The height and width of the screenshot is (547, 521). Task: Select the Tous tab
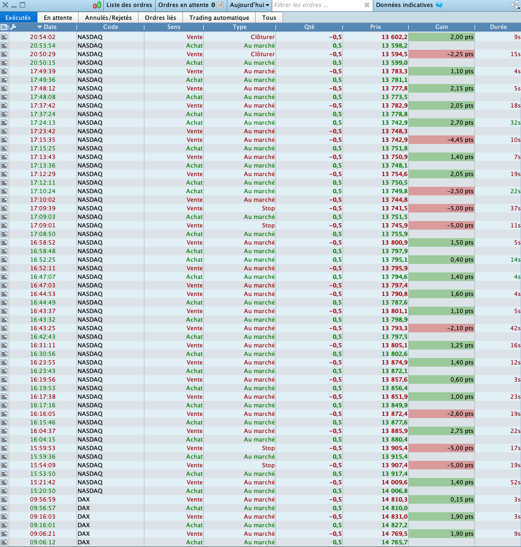click(x=269, y=18)
